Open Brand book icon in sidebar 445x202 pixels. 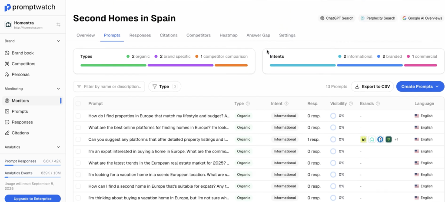coord(7,53)
